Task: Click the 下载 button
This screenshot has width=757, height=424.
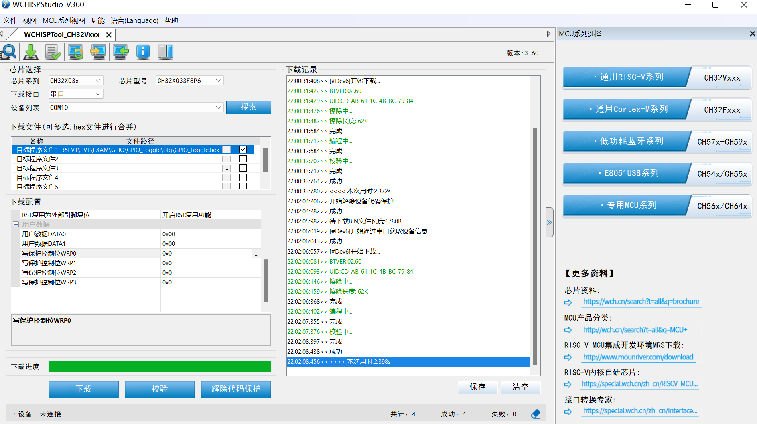Action: point(83,389)
